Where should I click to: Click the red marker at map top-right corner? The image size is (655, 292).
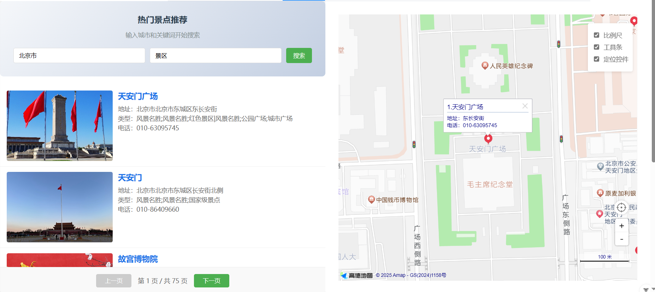(x=634, y=21)
